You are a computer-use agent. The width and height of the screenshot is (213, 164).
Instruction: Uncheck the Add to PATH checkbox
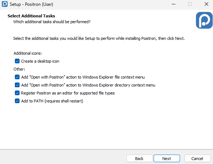[x=17, y=101]
